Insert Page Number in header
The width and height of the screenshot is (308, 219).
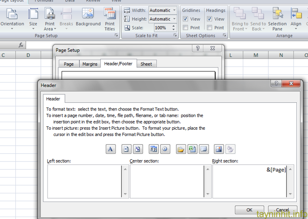pos(127,149)
